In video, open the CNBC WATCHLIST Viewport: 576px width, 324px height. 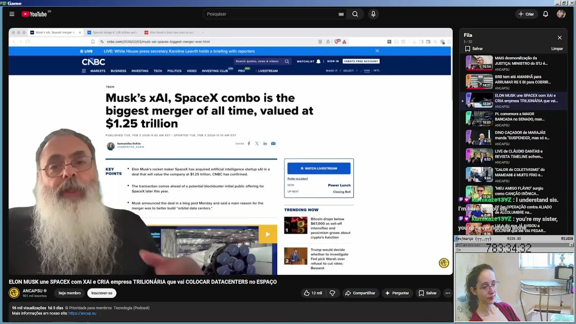tap(308, 61)
